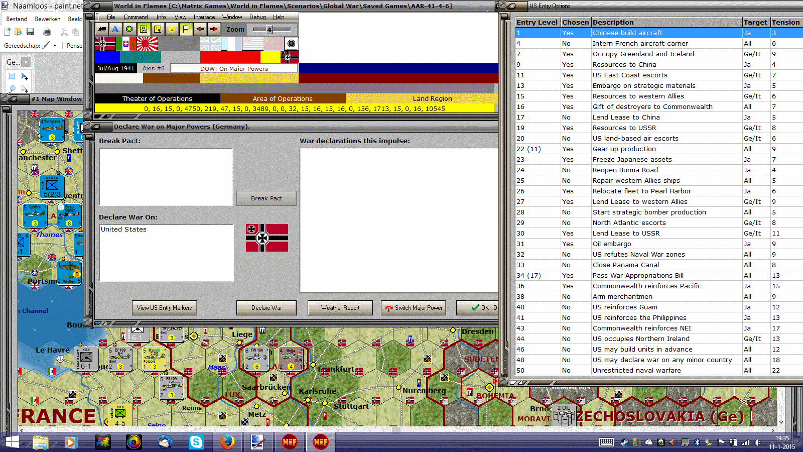The width and height of the screenshot is (803, 452).
Task: Open the Debug menu
Action: tap(257, 17)
